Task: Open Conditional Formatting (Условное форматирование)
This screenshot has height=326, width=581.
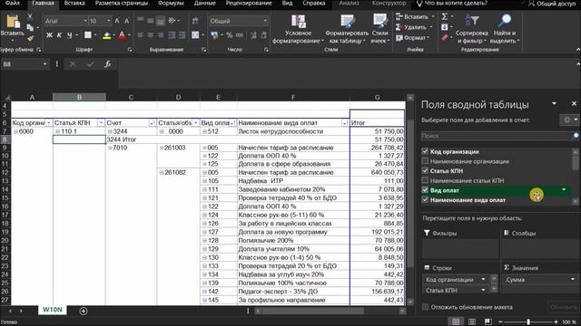Action: tap(299, 30)
